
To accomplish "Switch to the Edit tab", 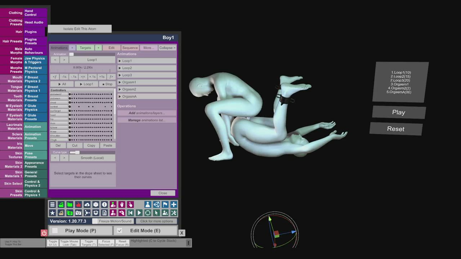I will (112, 48).
